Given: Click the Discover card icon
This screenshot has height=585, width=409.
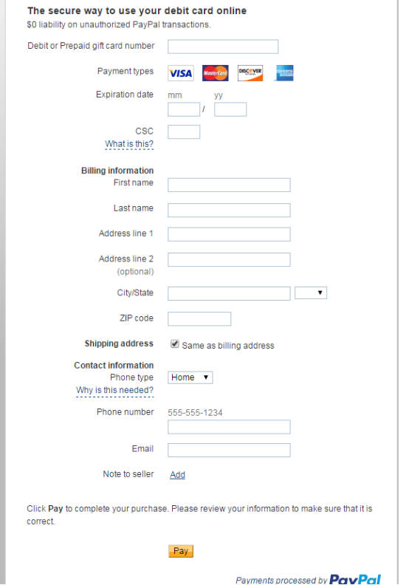Looking at the screenshot, I should coord(250,73).
